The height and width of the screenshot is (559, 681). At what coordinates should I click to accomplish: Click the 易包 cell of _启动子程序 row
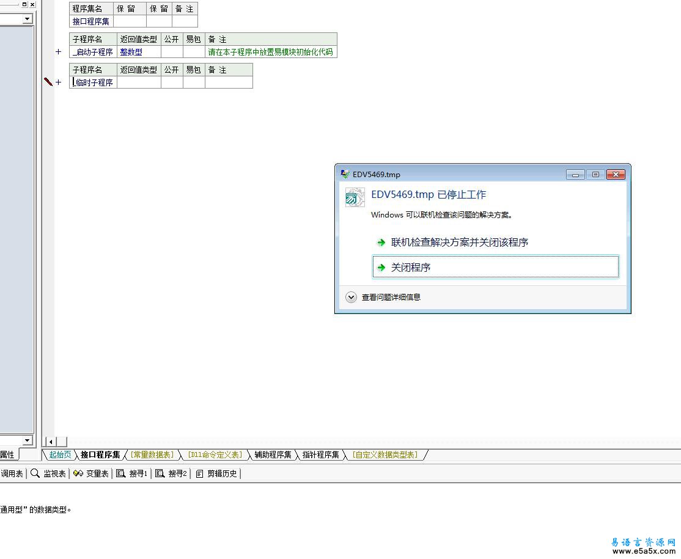(194, 52)
